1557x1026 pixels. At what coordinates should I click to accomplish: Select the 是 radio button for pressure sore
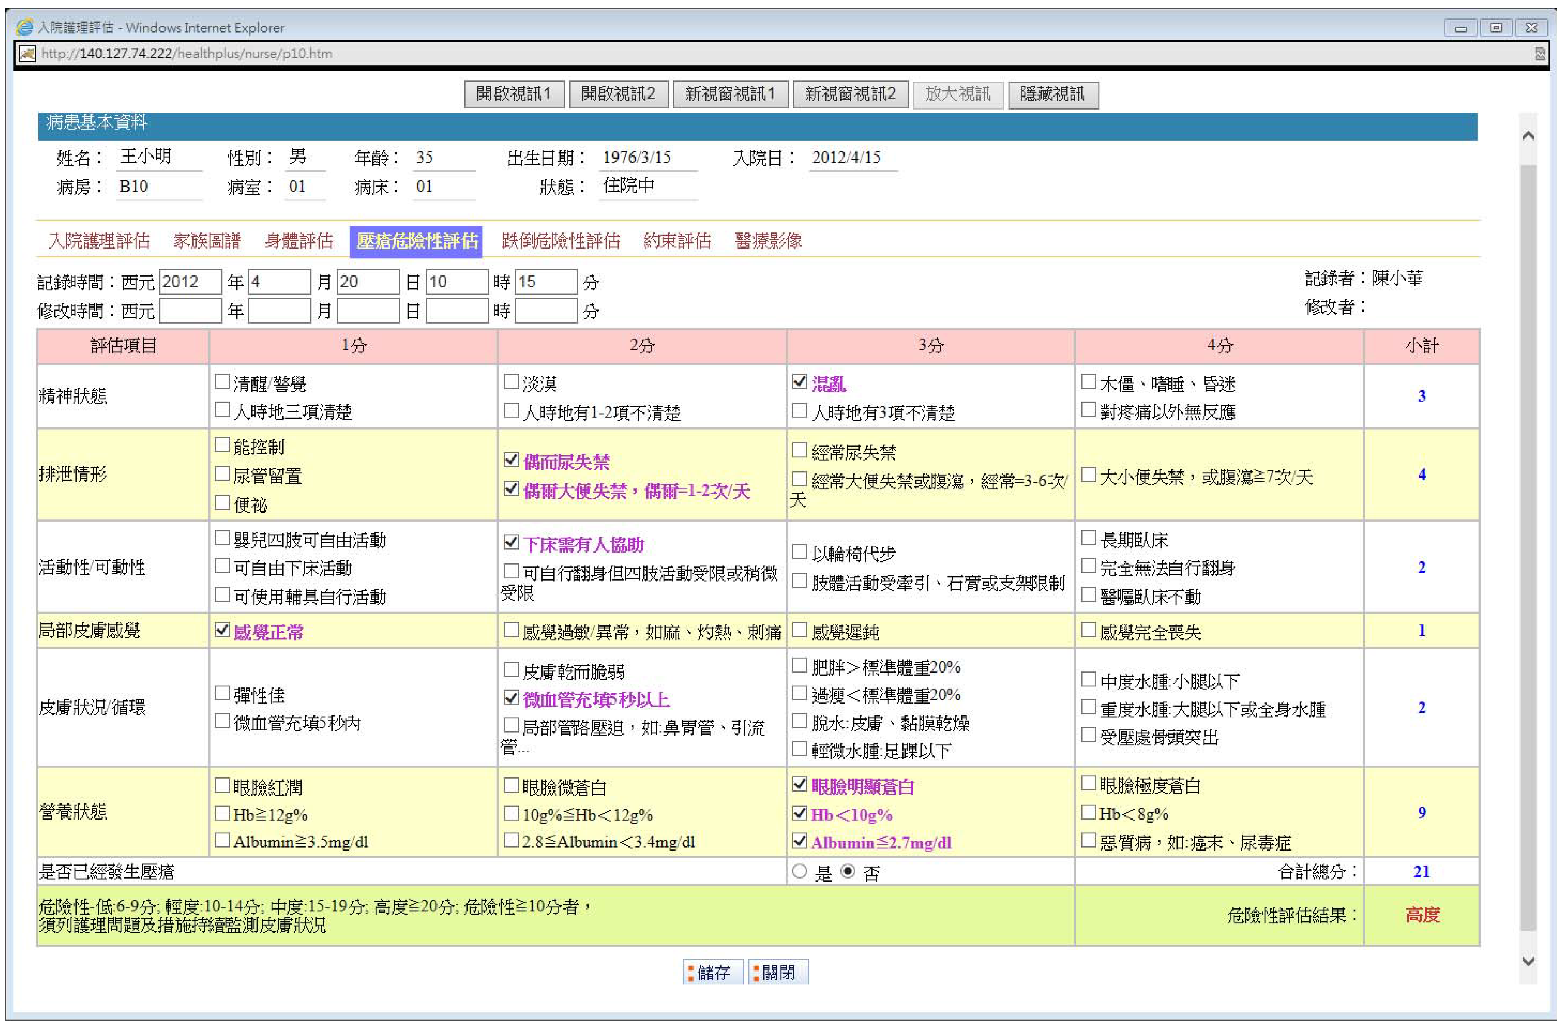click(799, 871)
